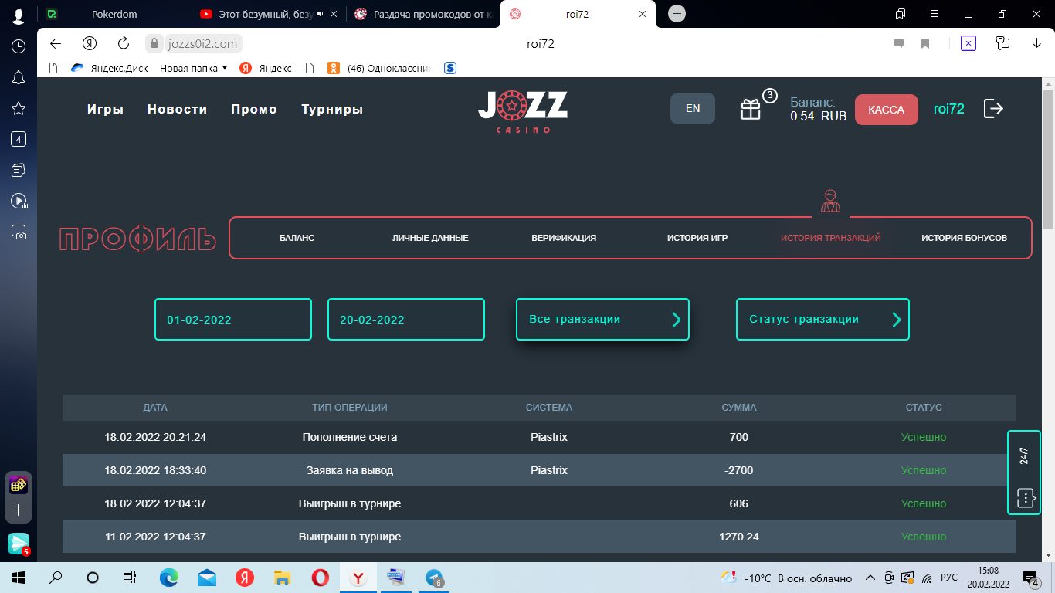This screenshot has width=1055, height=593.
Task: Switch to the История бонусов tab
Action: coord(964,238)
